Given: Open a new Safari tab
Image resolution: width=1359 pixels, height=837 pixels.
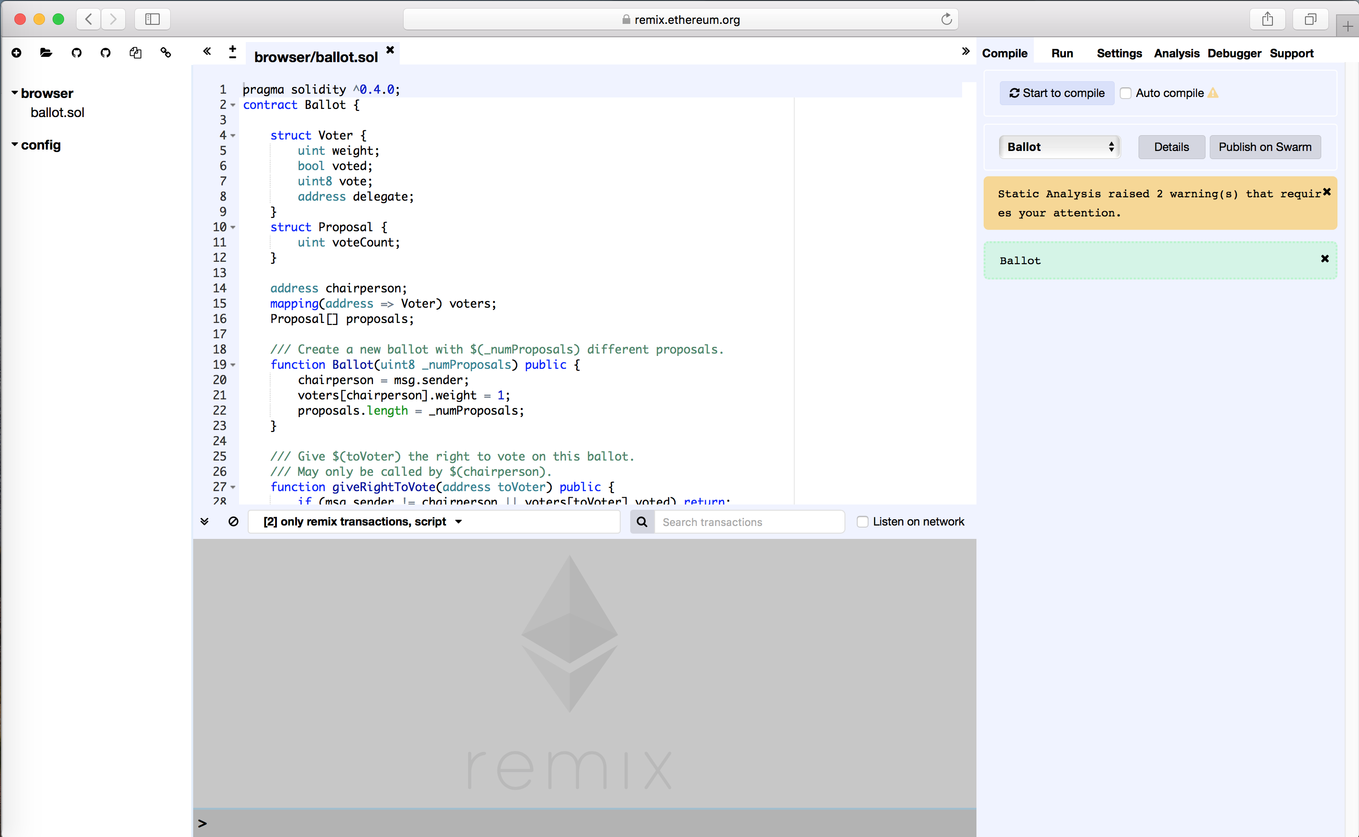Looking at the screenshot, I should click(x=1348, y=26).
